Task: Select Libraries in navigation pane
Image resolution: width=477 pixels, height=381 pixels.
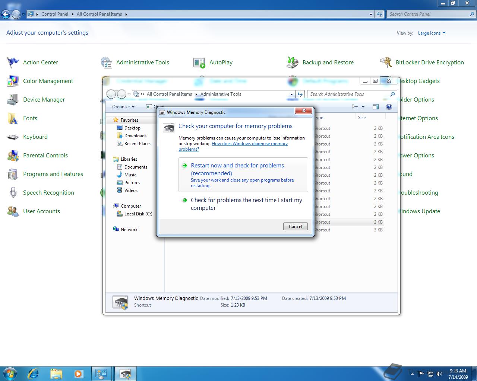Action: coord(129,159)
